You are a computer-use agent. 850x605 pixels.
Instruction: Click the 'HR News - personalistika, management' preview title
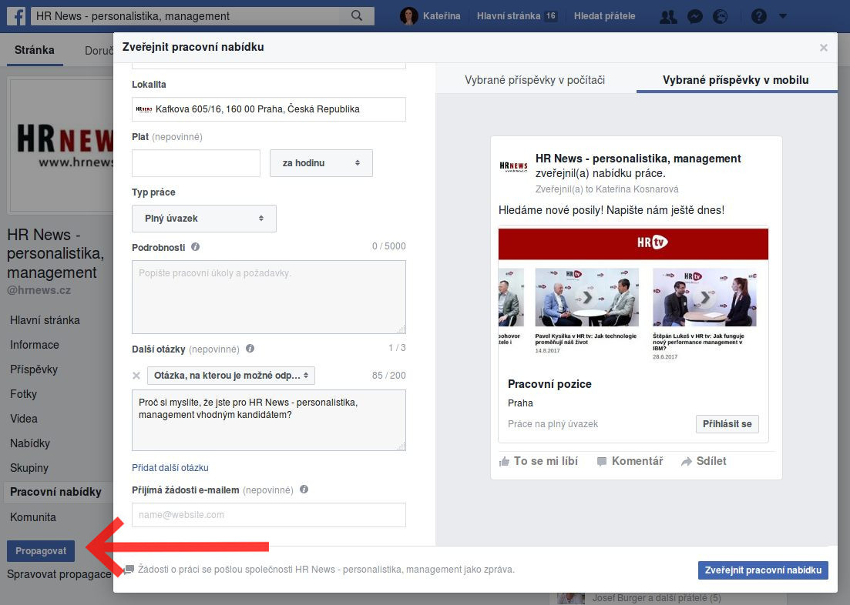coord(638,159)
